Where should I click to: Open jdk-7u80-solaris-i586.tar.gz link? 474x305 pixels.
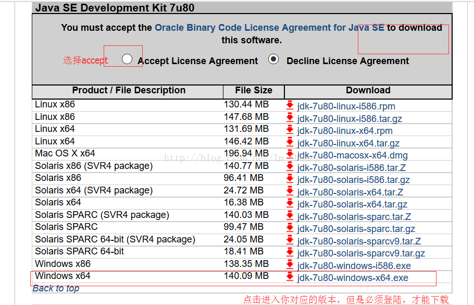[x=353, y=180]
